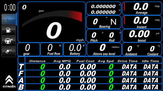163x91 pixels.
Task: Select the gear indicator panel
Action: click(29, 50)
